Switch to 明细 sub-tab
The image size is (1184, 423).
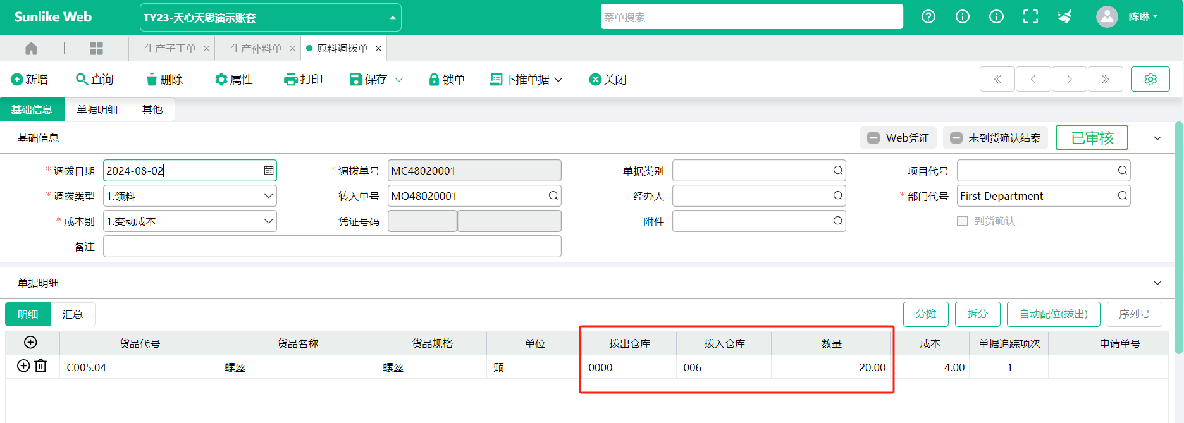tap(28, 314)
